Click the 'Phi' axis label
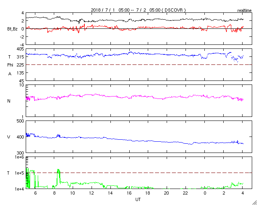This screenshot has height=205, width=257. (10, 65)
